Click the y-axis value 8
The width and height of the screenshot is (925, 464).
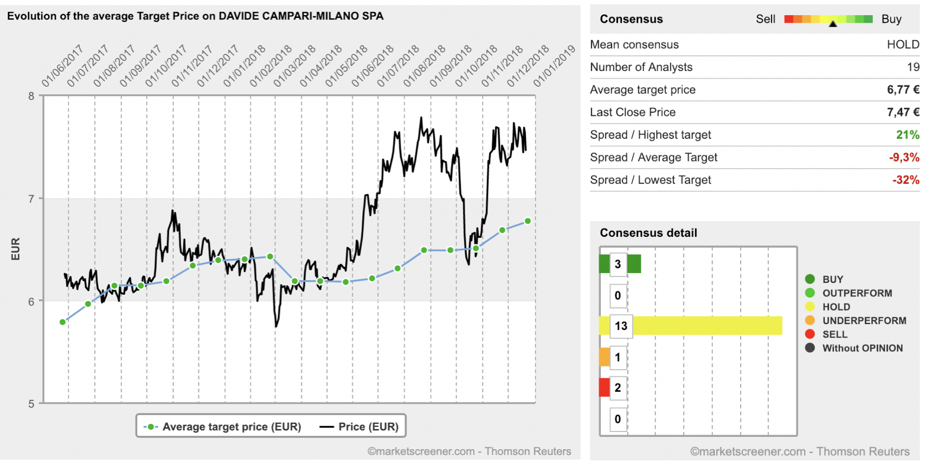(31, 96)
